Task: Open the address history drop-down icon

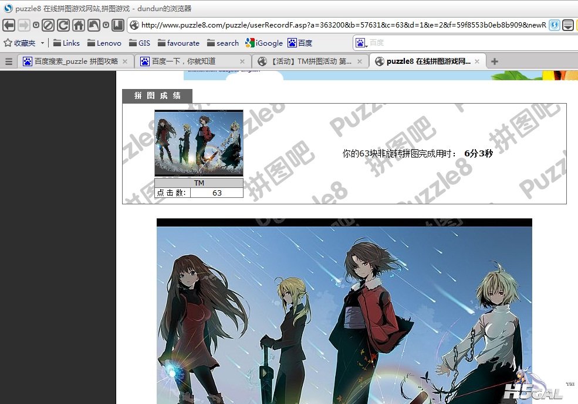Action: coord(567,25)
